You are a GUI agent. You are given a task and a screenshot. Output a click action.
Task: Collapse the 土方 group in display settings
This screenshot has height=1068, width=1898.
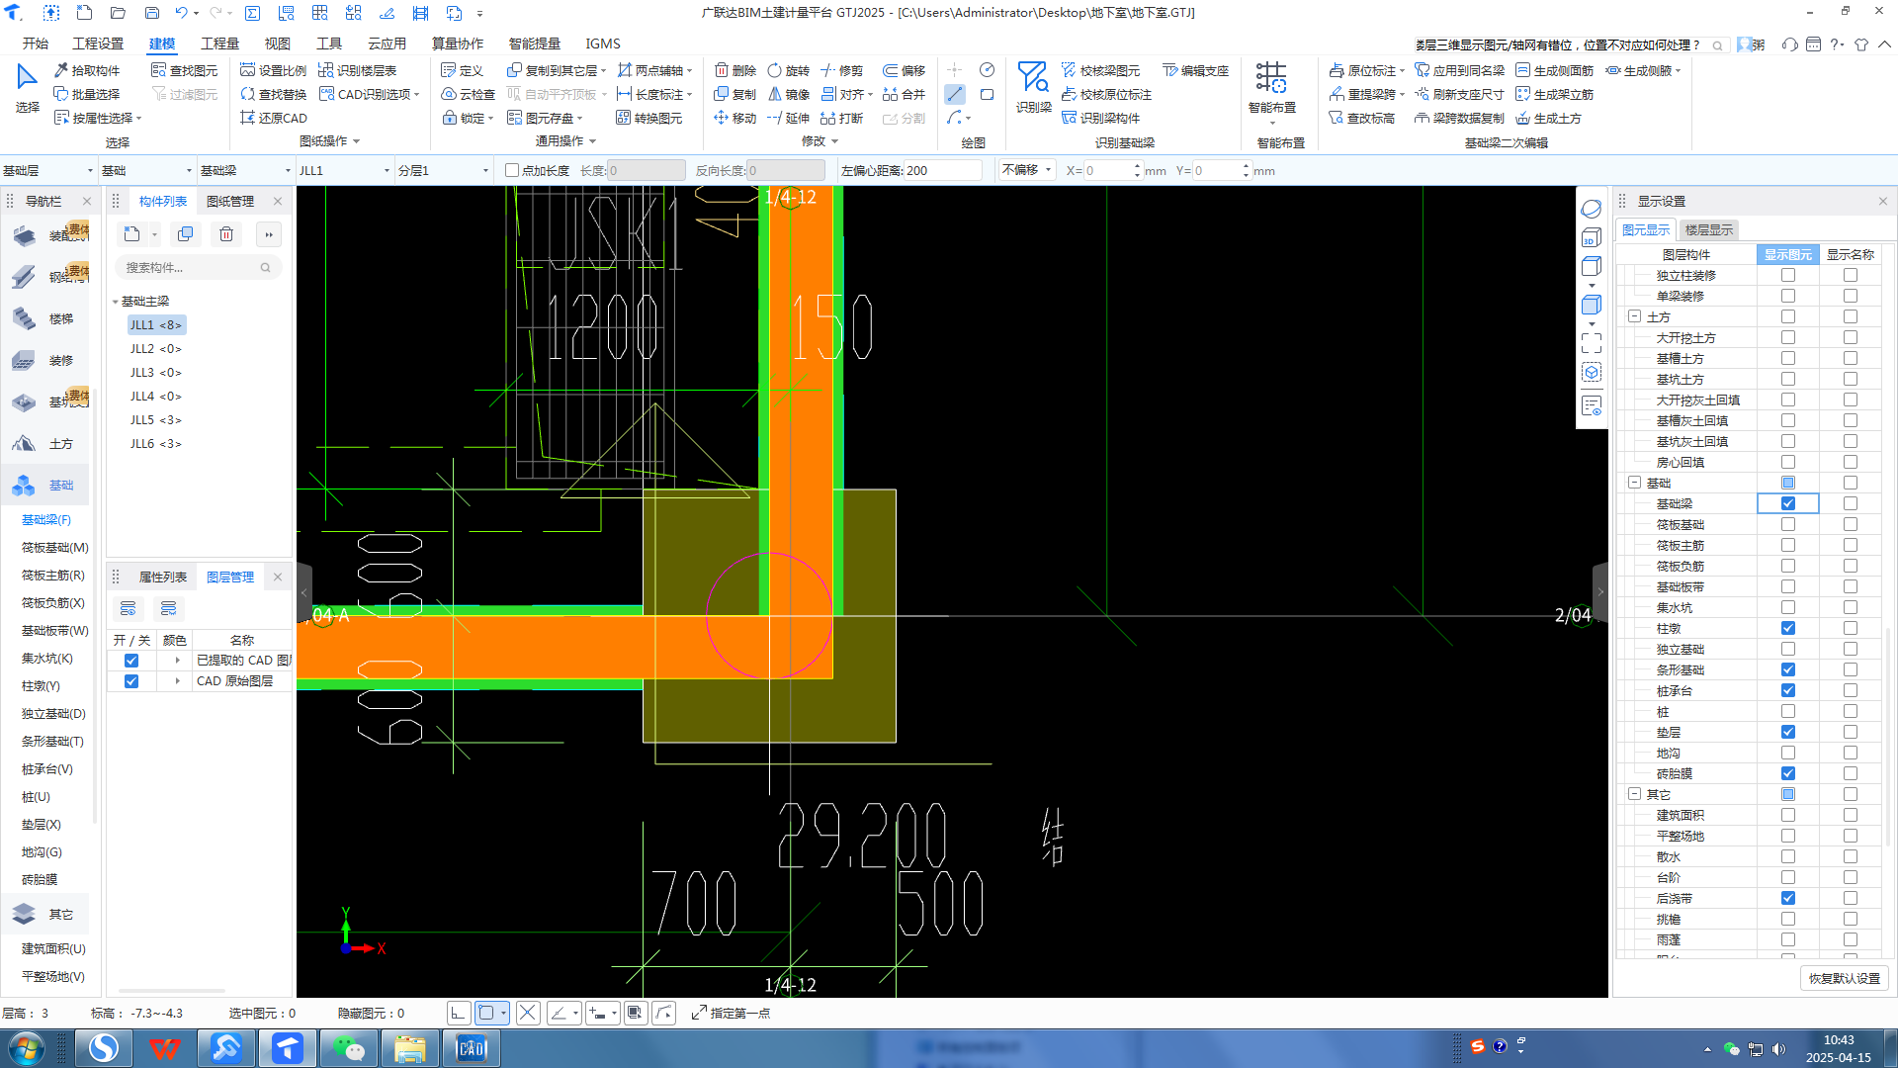pos(1634,316)
